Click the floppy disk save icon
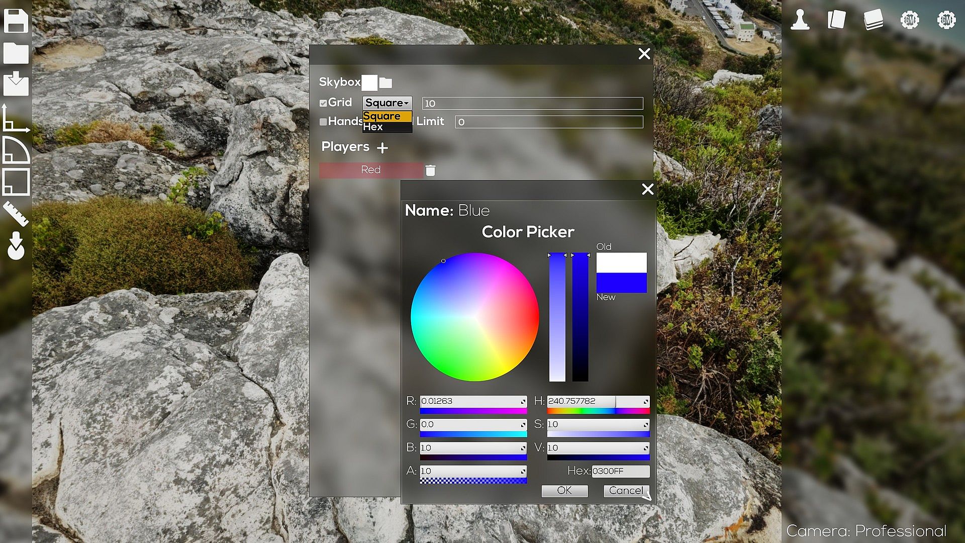This screenshot has width=965, height=543. coord(16,21)
